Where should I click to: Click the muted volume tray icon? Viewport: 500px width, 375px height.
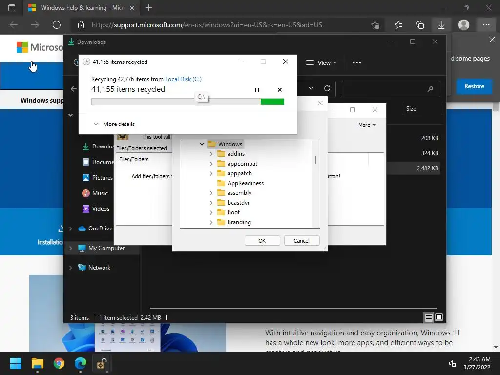452,363
